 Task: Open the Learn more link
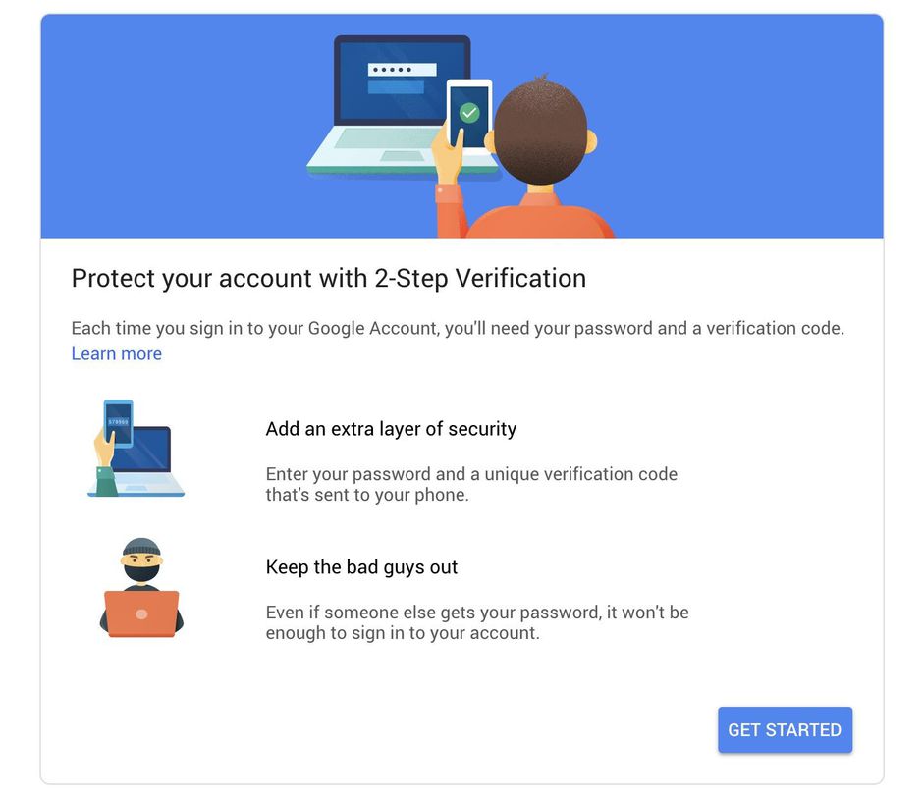(x=116, y=353)
